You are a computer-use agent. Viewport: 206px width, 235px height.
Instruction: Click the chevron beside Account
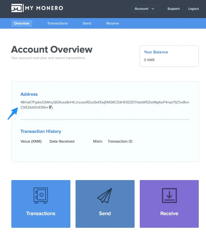click(153, 9)
